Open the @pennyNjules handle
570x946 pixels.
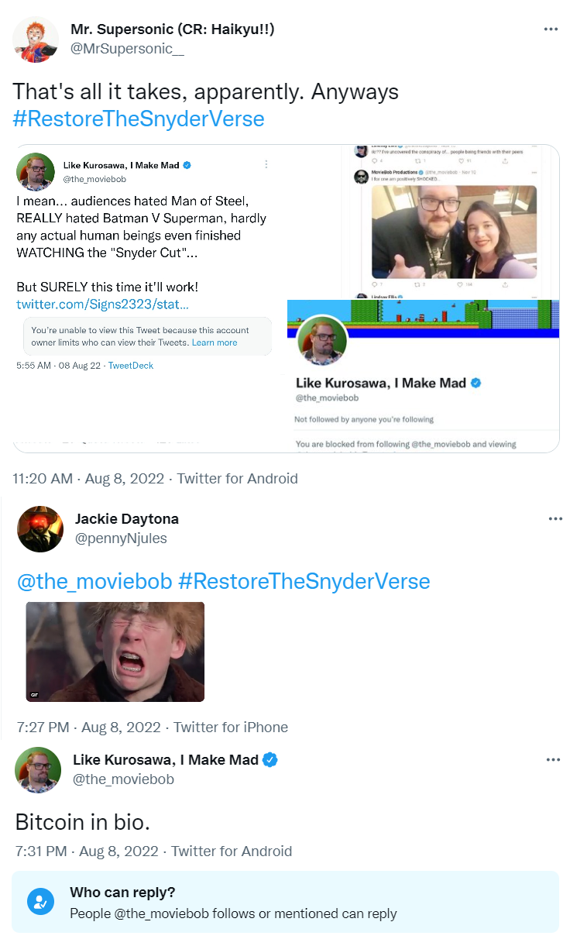(x=121, y=538)
